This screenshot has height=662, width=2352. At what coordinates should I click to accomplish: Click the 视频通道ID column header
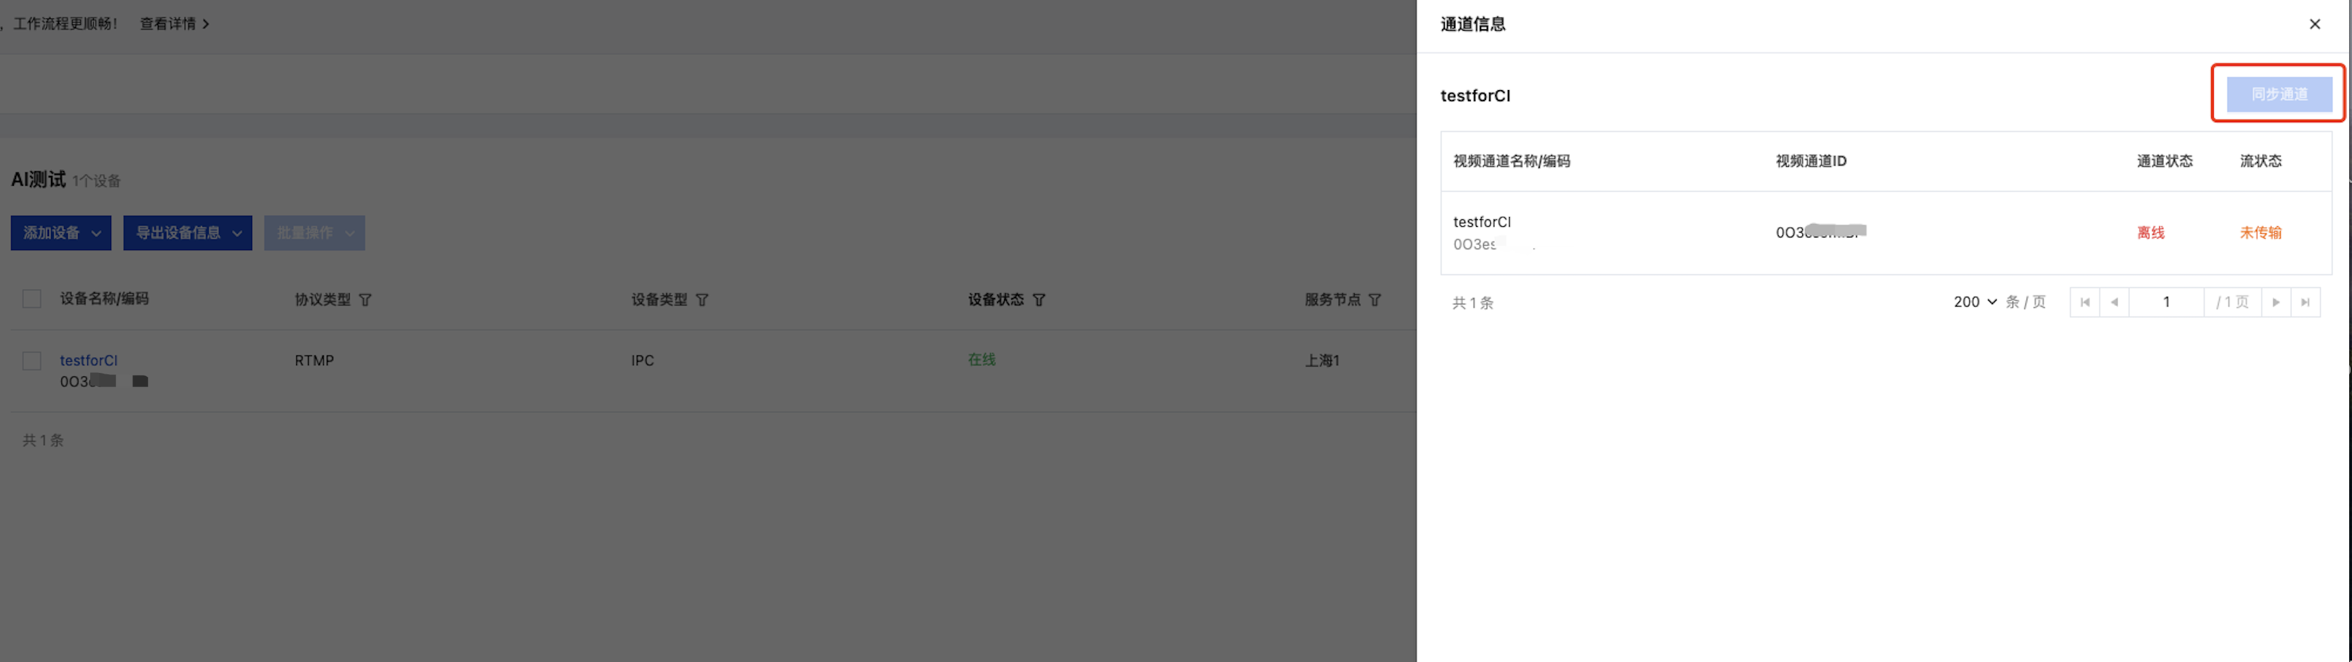1811,161
